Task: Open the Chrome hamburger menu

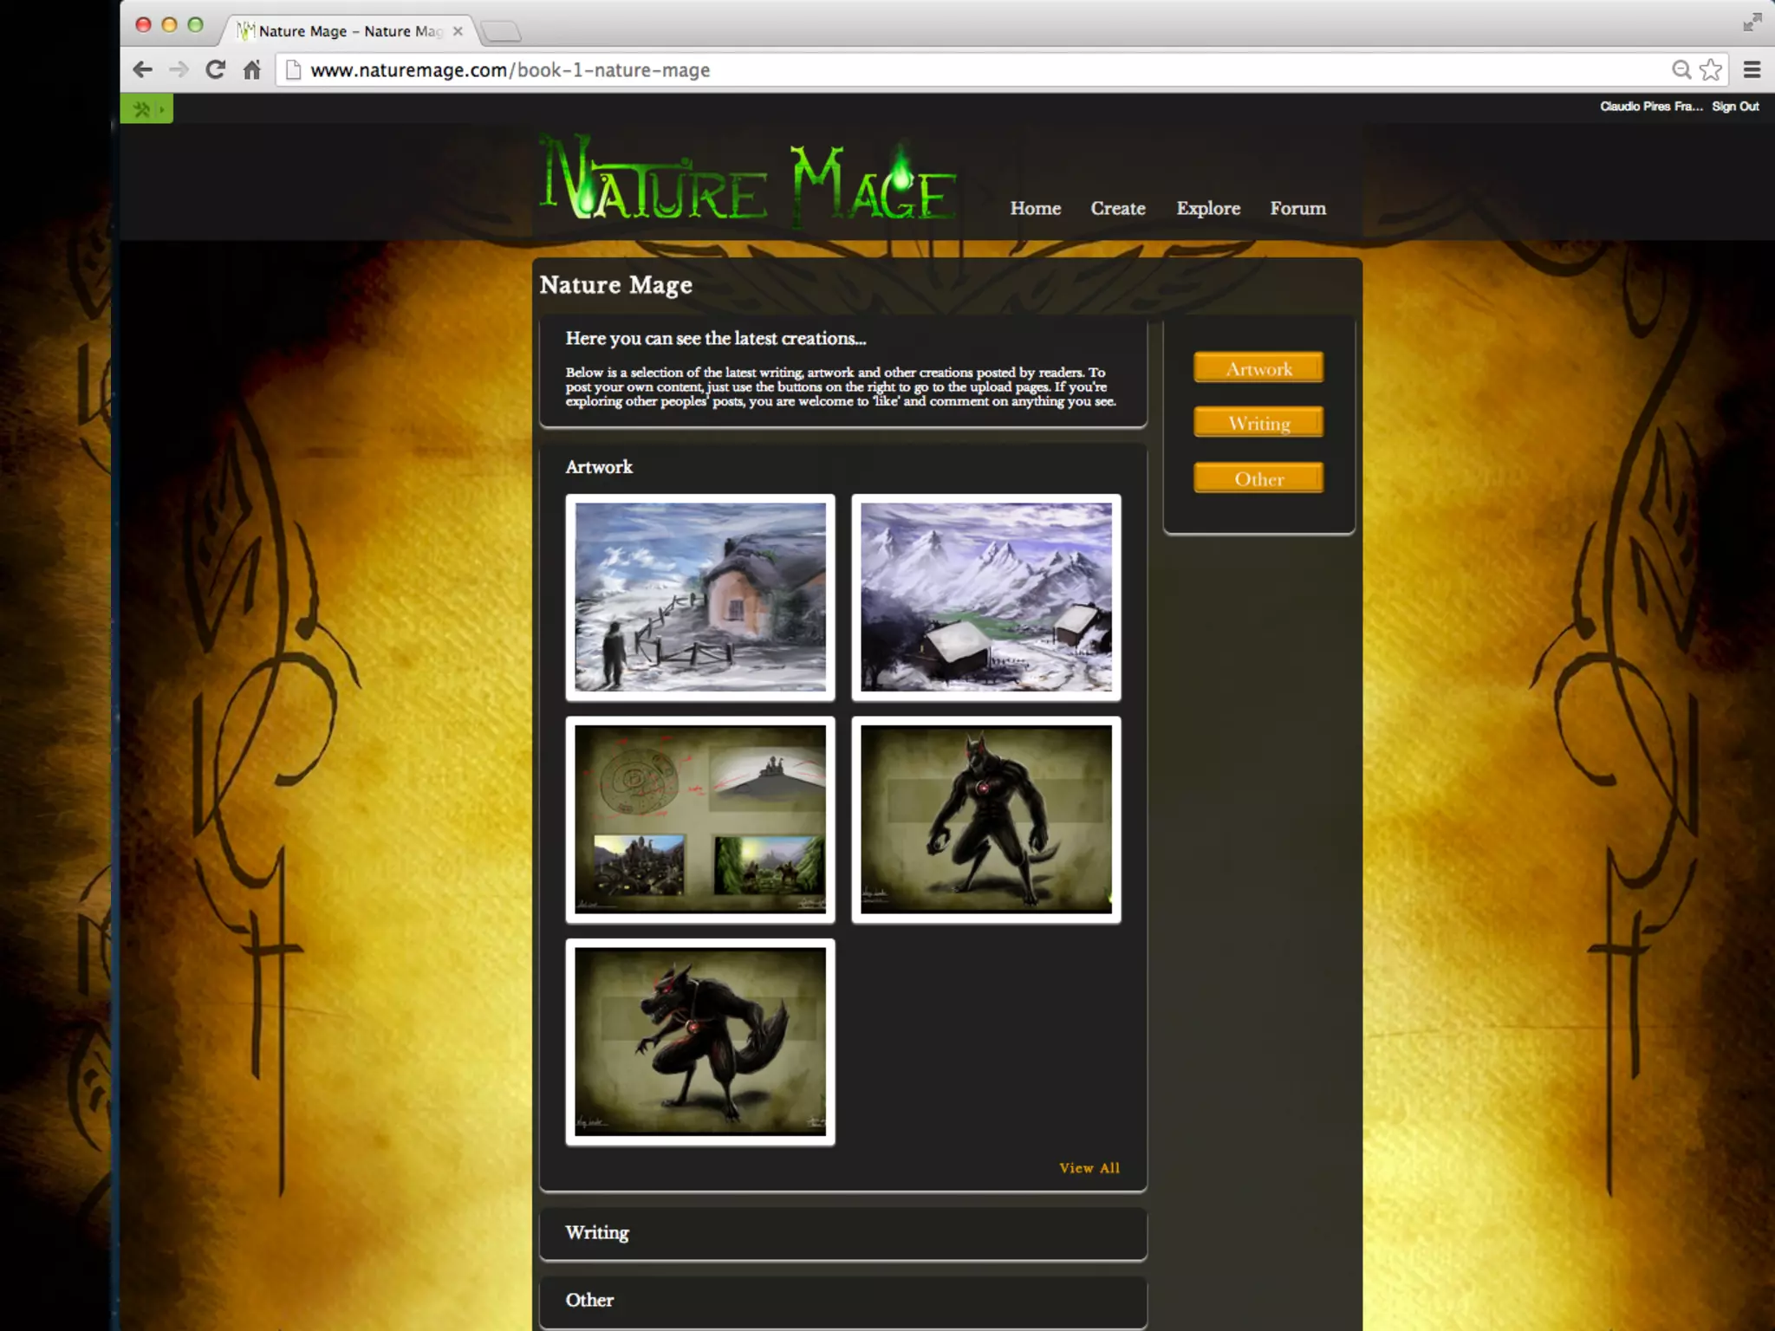Action: click(1752, 70)
